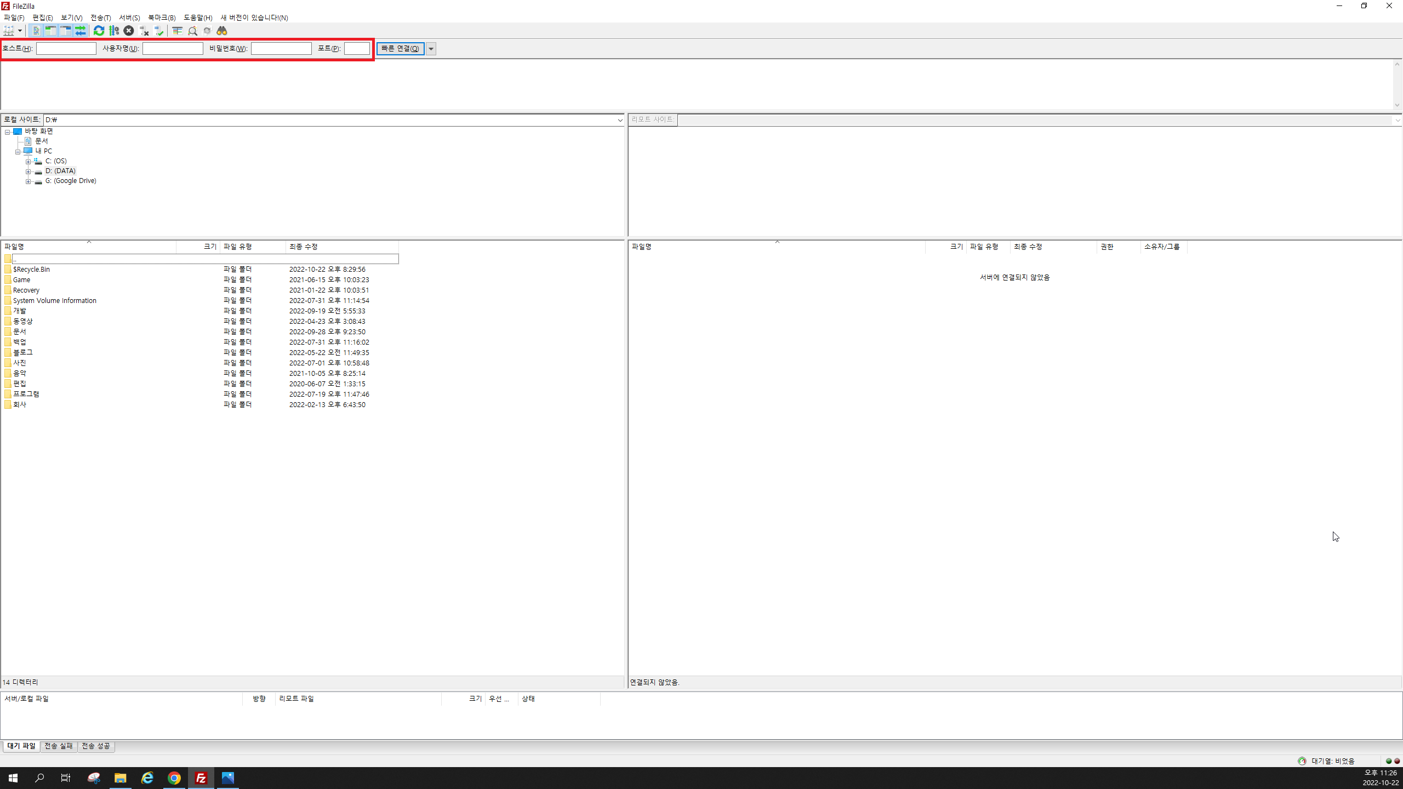Click reconnect to last server icon
This screenshot has height=789, width=1403.
point(159,31)
